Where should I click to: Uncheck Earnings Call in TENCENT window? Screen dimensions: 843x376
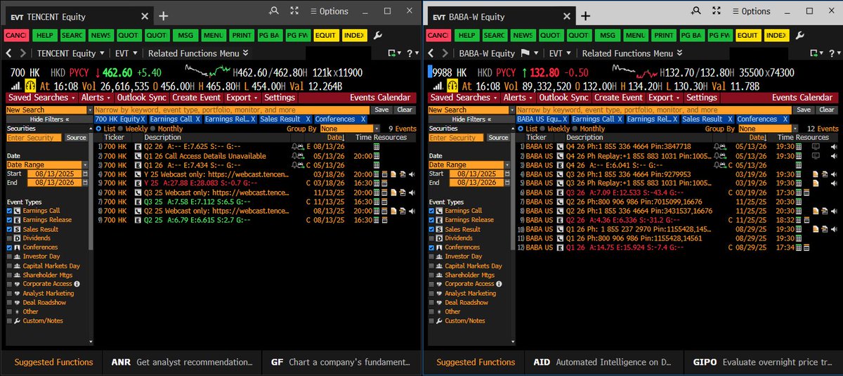11,211
